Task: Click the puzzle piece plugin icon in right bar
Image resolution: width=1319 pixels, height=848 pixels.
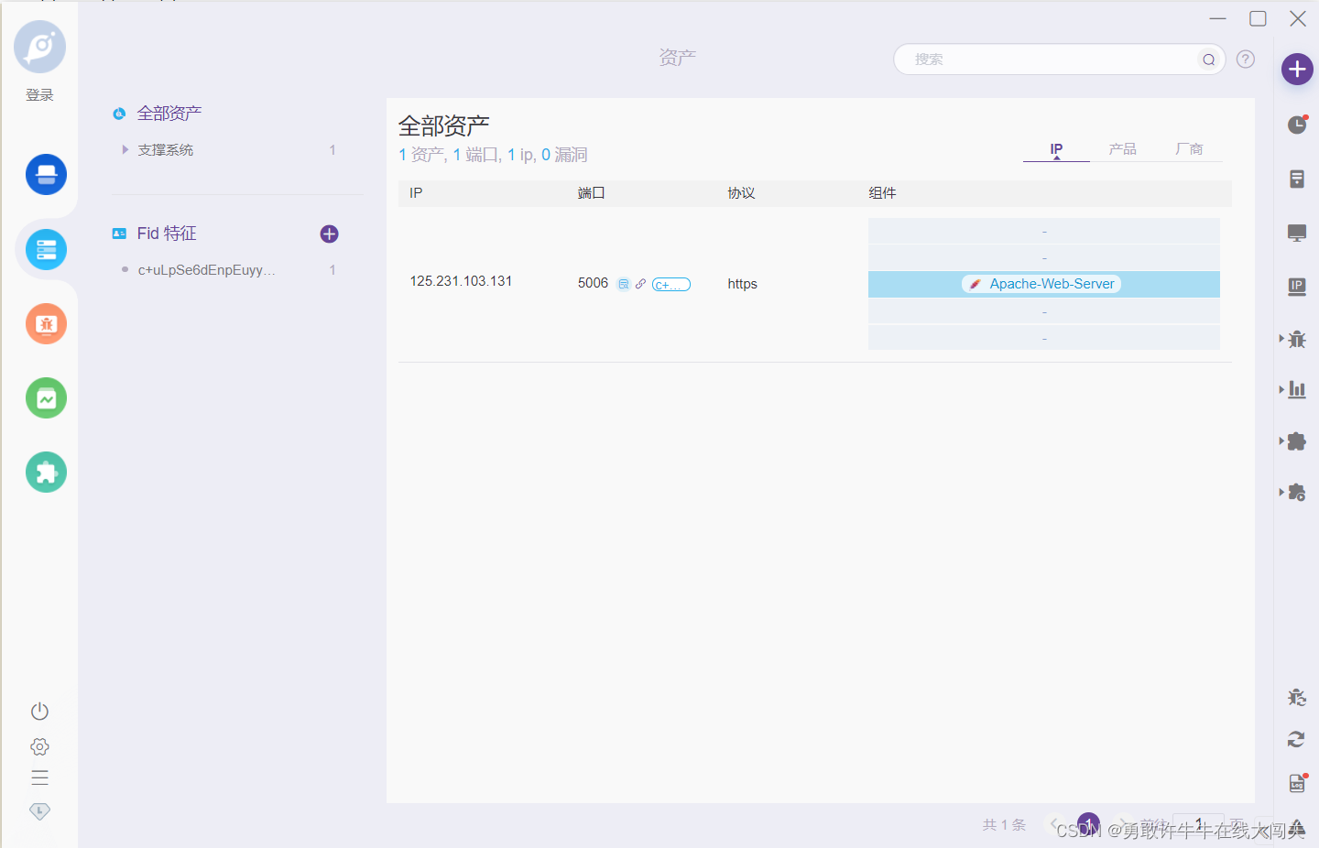Action: click(1297, 441)
